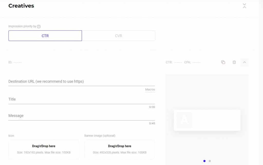Open the Macros link
The width and height of the screenshot is (263, 165).
[150, 89]
